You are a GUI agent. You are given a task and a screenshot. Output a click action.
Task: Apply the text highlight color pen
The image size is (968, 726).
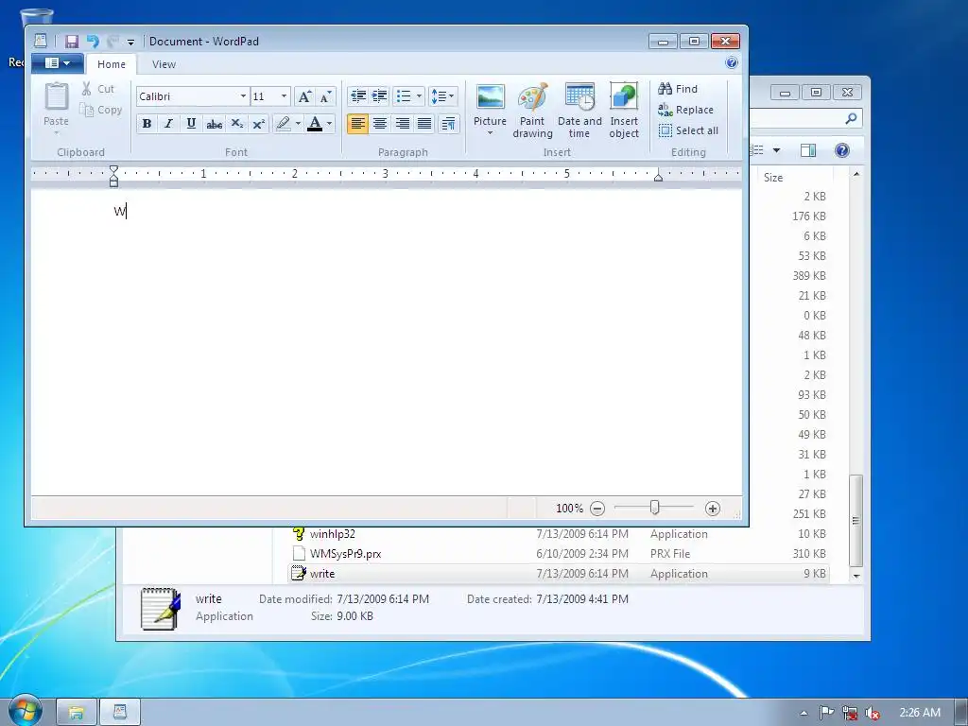point(283,124)
